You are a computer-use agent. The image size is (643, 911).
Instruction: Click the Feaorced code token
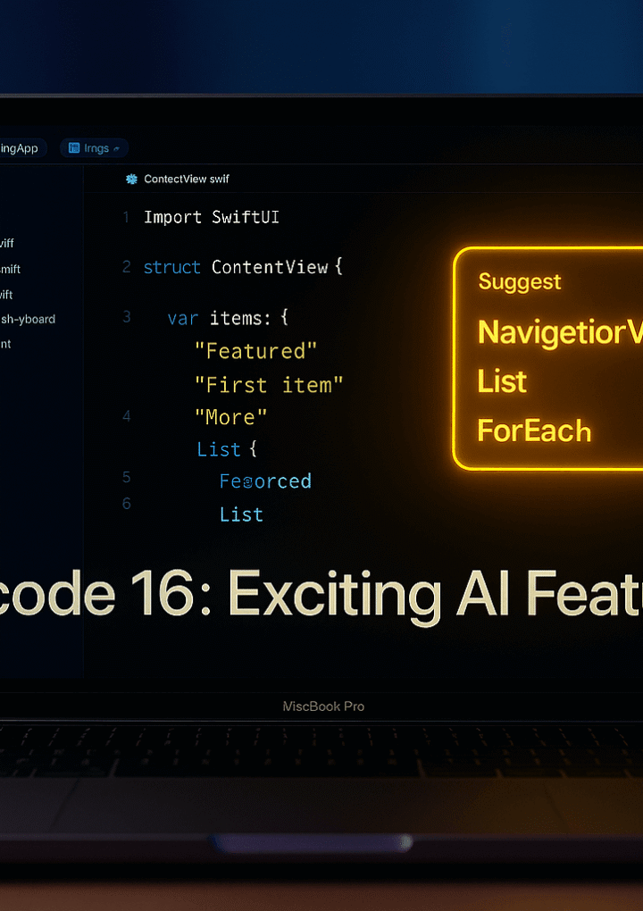(x=265, y=481)
